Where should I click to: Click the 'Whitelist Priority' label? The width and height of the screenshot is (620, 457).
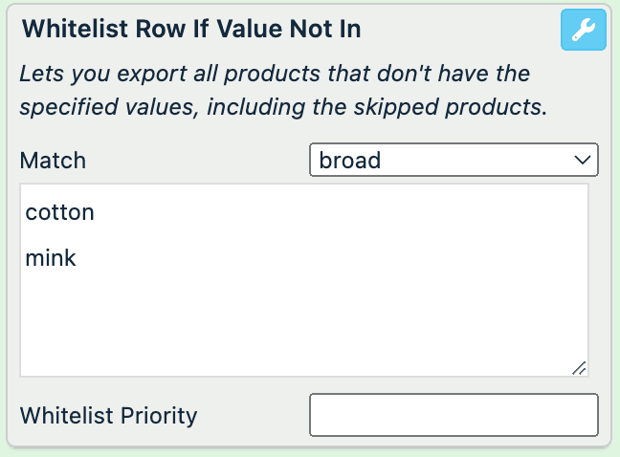tap(108, 416)
